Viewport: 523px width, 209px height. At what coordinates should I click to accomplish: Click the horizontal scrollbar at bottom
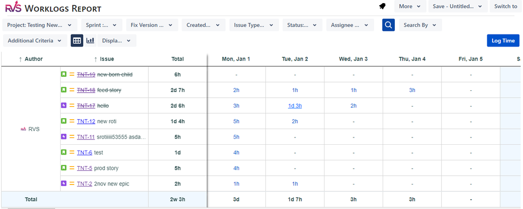pos(31,208)
